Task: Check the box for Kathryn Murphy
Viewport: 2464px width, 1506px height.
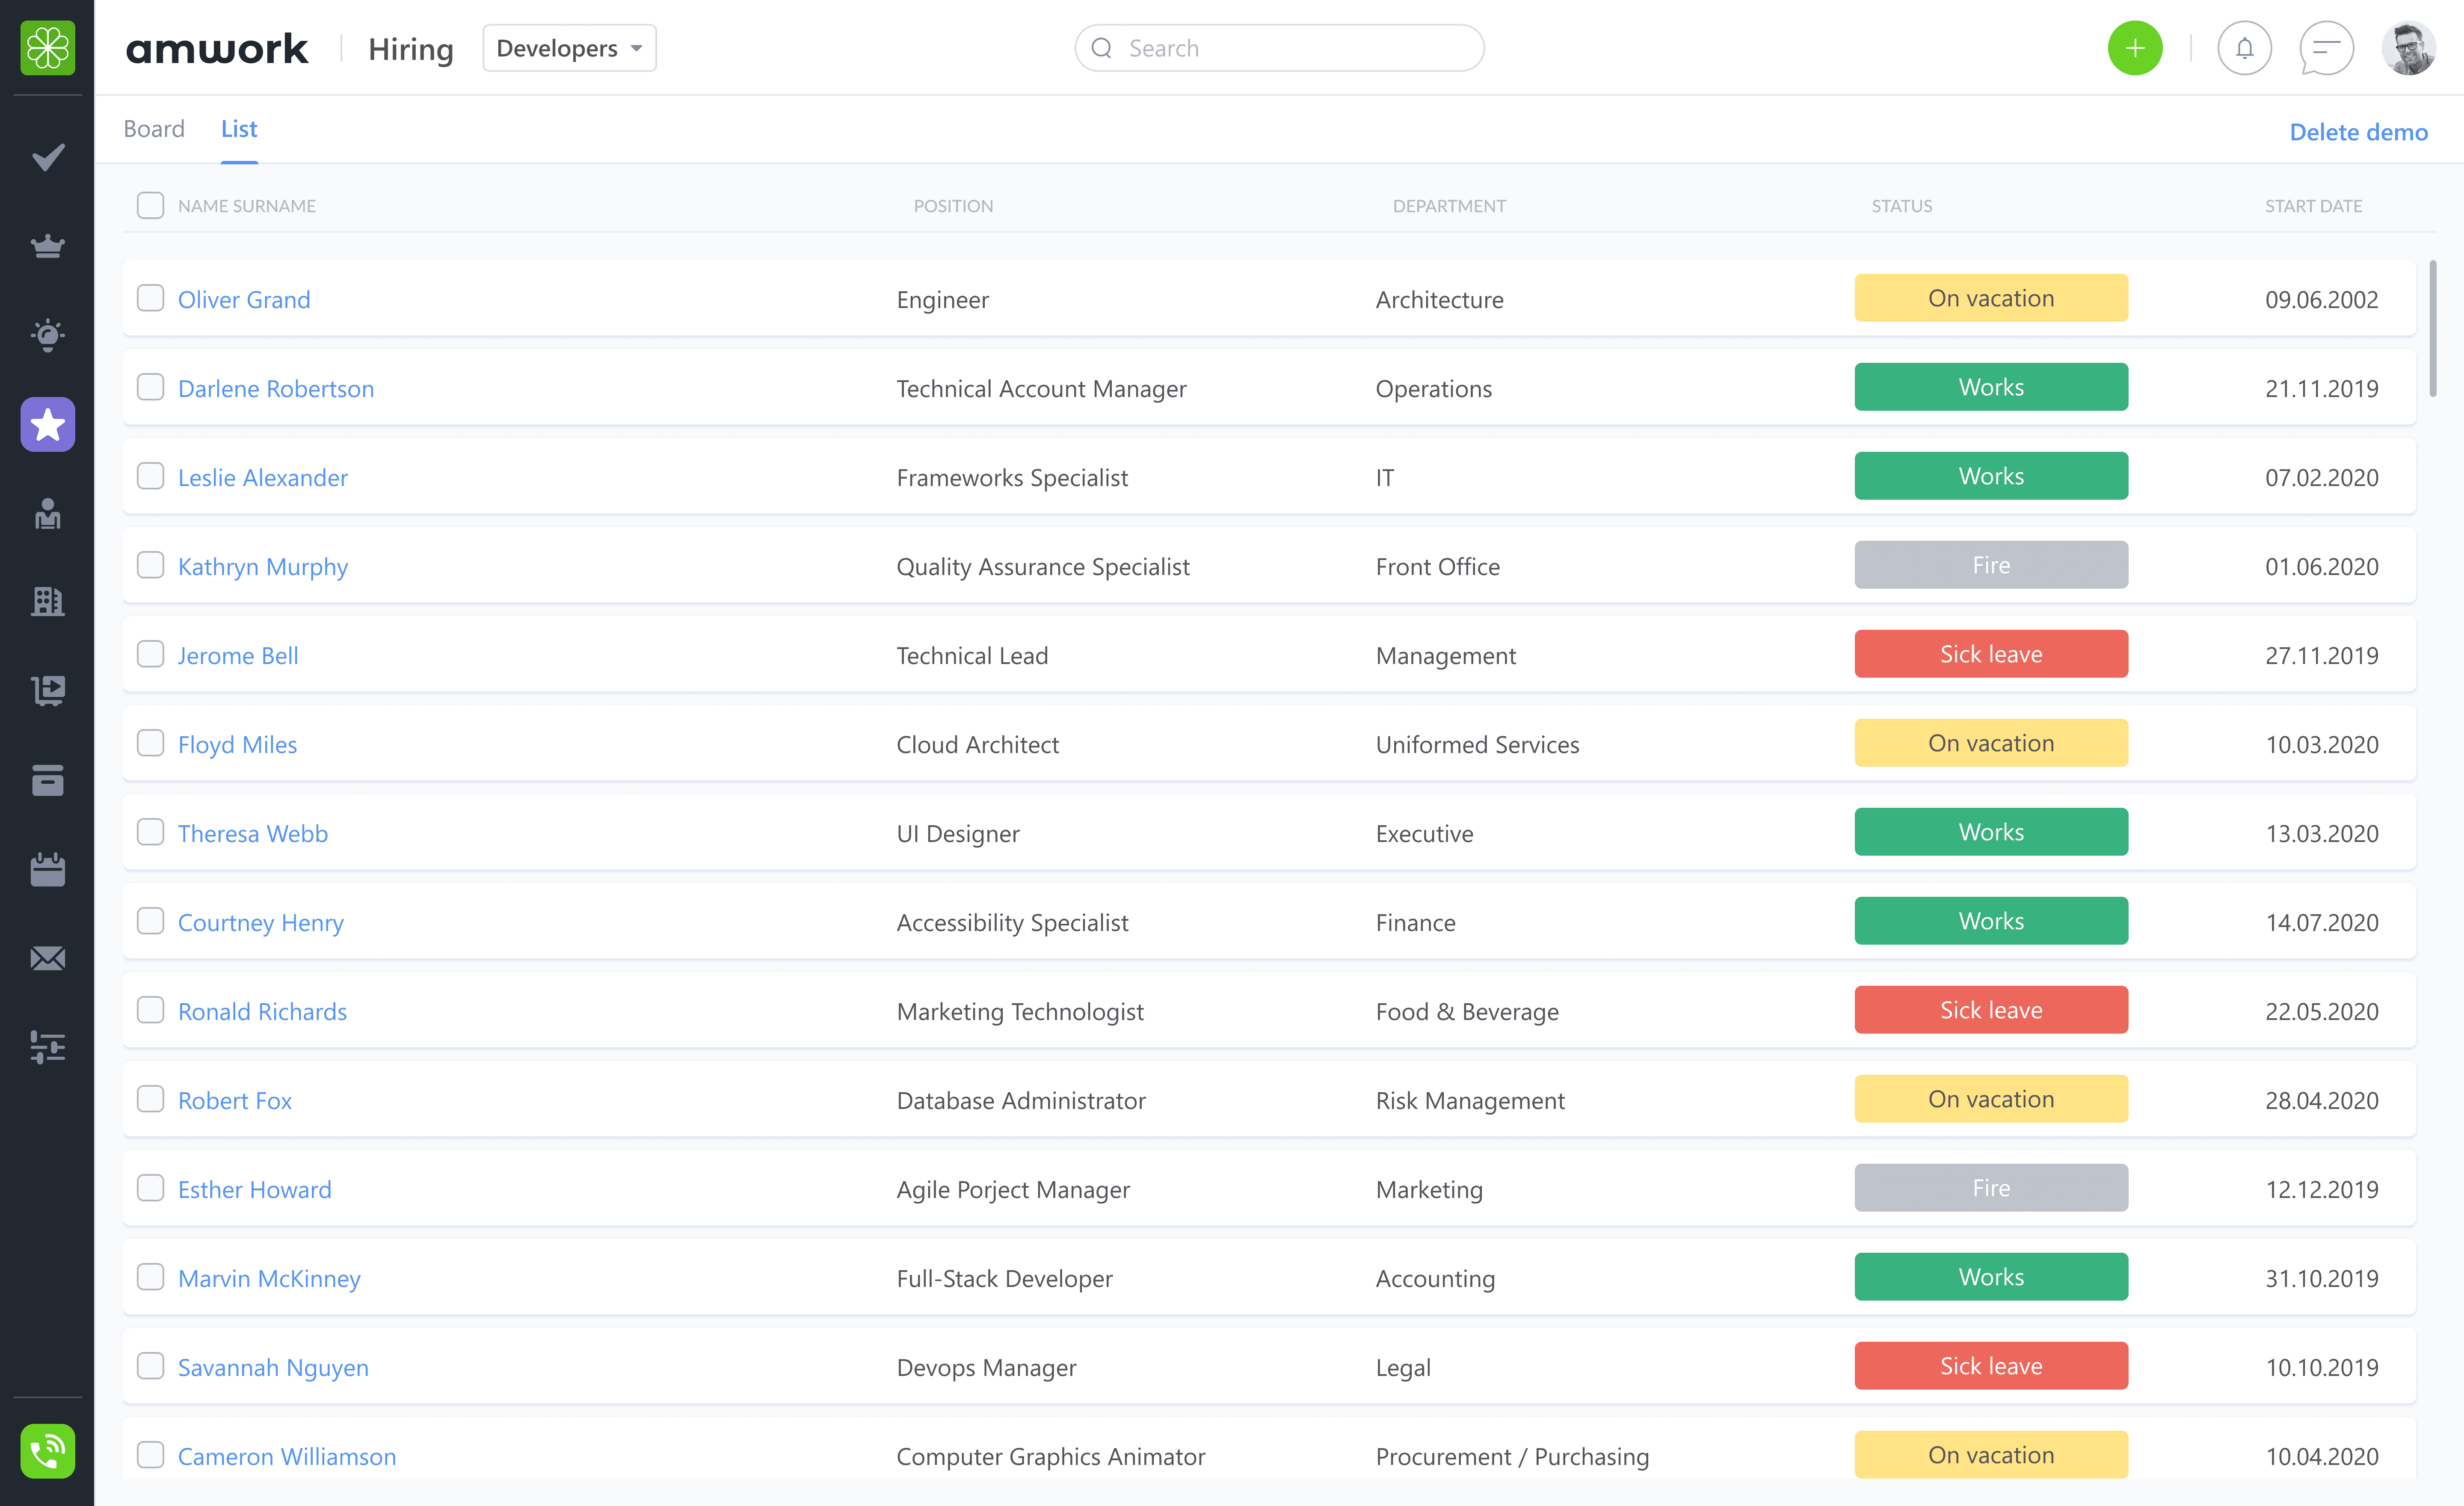Action: click(150, 565)
